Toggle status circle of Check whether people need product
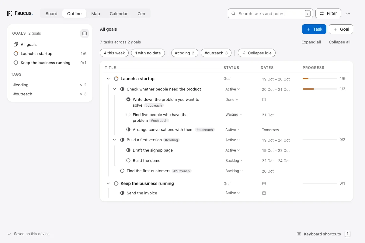365x243 pixels. click(x=122, y=89)
